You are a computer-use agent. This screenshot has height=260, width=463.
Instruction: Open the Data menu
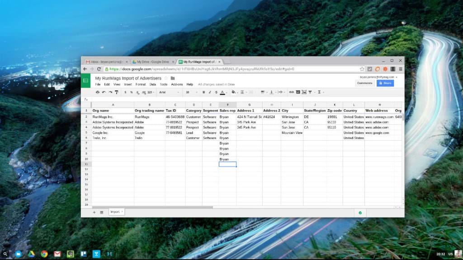click(153, 84)
